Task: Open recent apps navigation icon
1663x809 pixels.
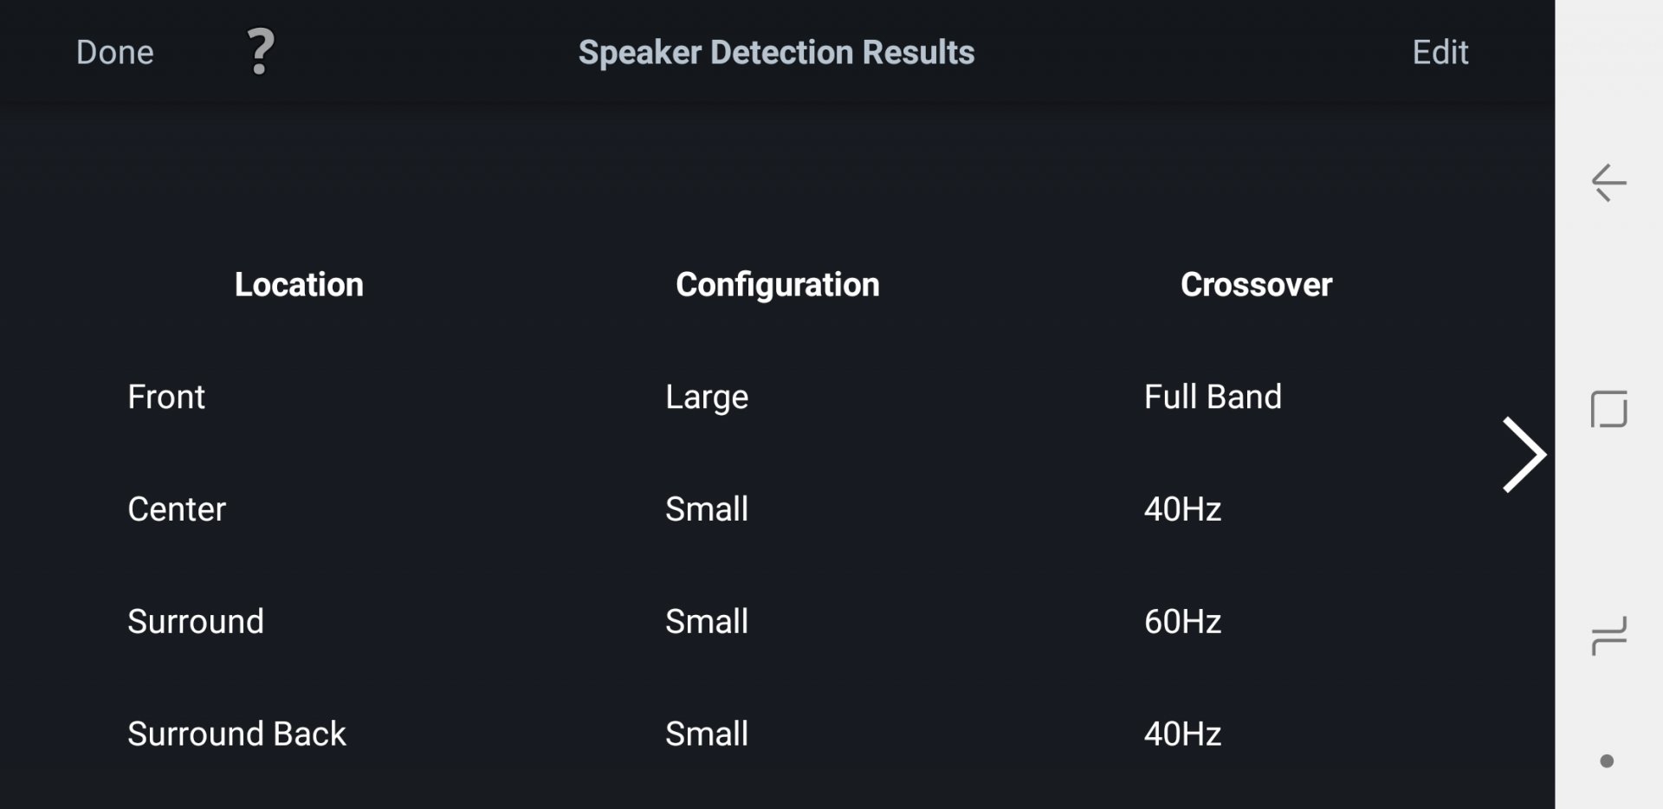Action: (1608, 636)
